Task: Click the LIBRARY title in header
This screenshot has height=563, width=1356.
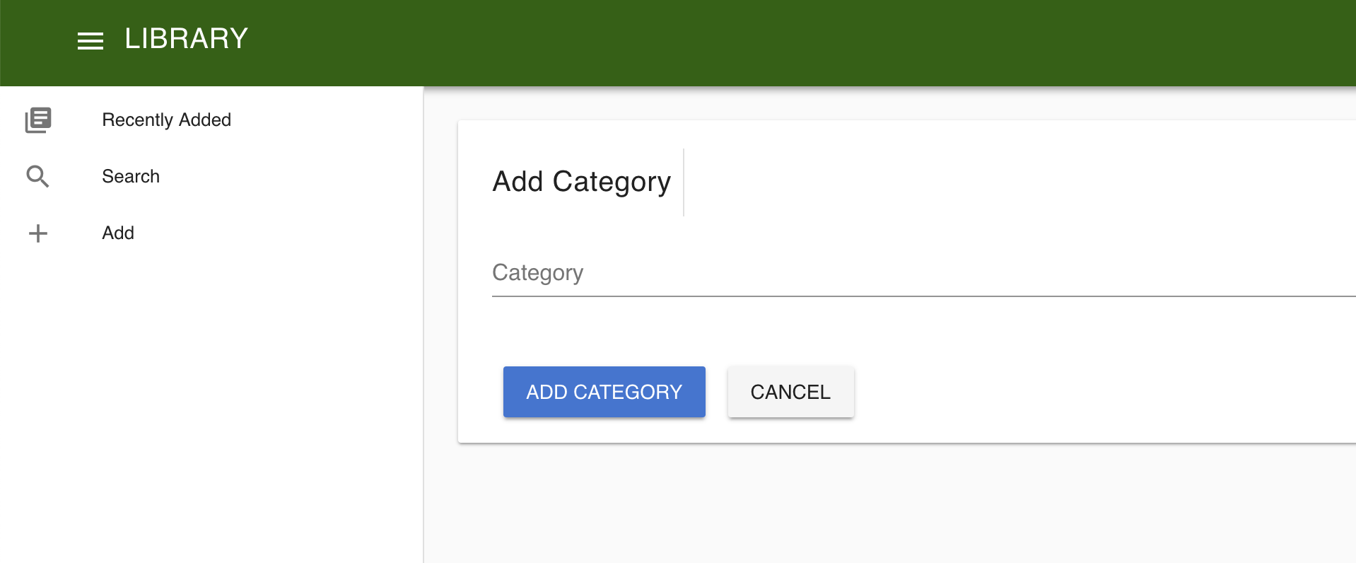Action: tap(186, 39)
